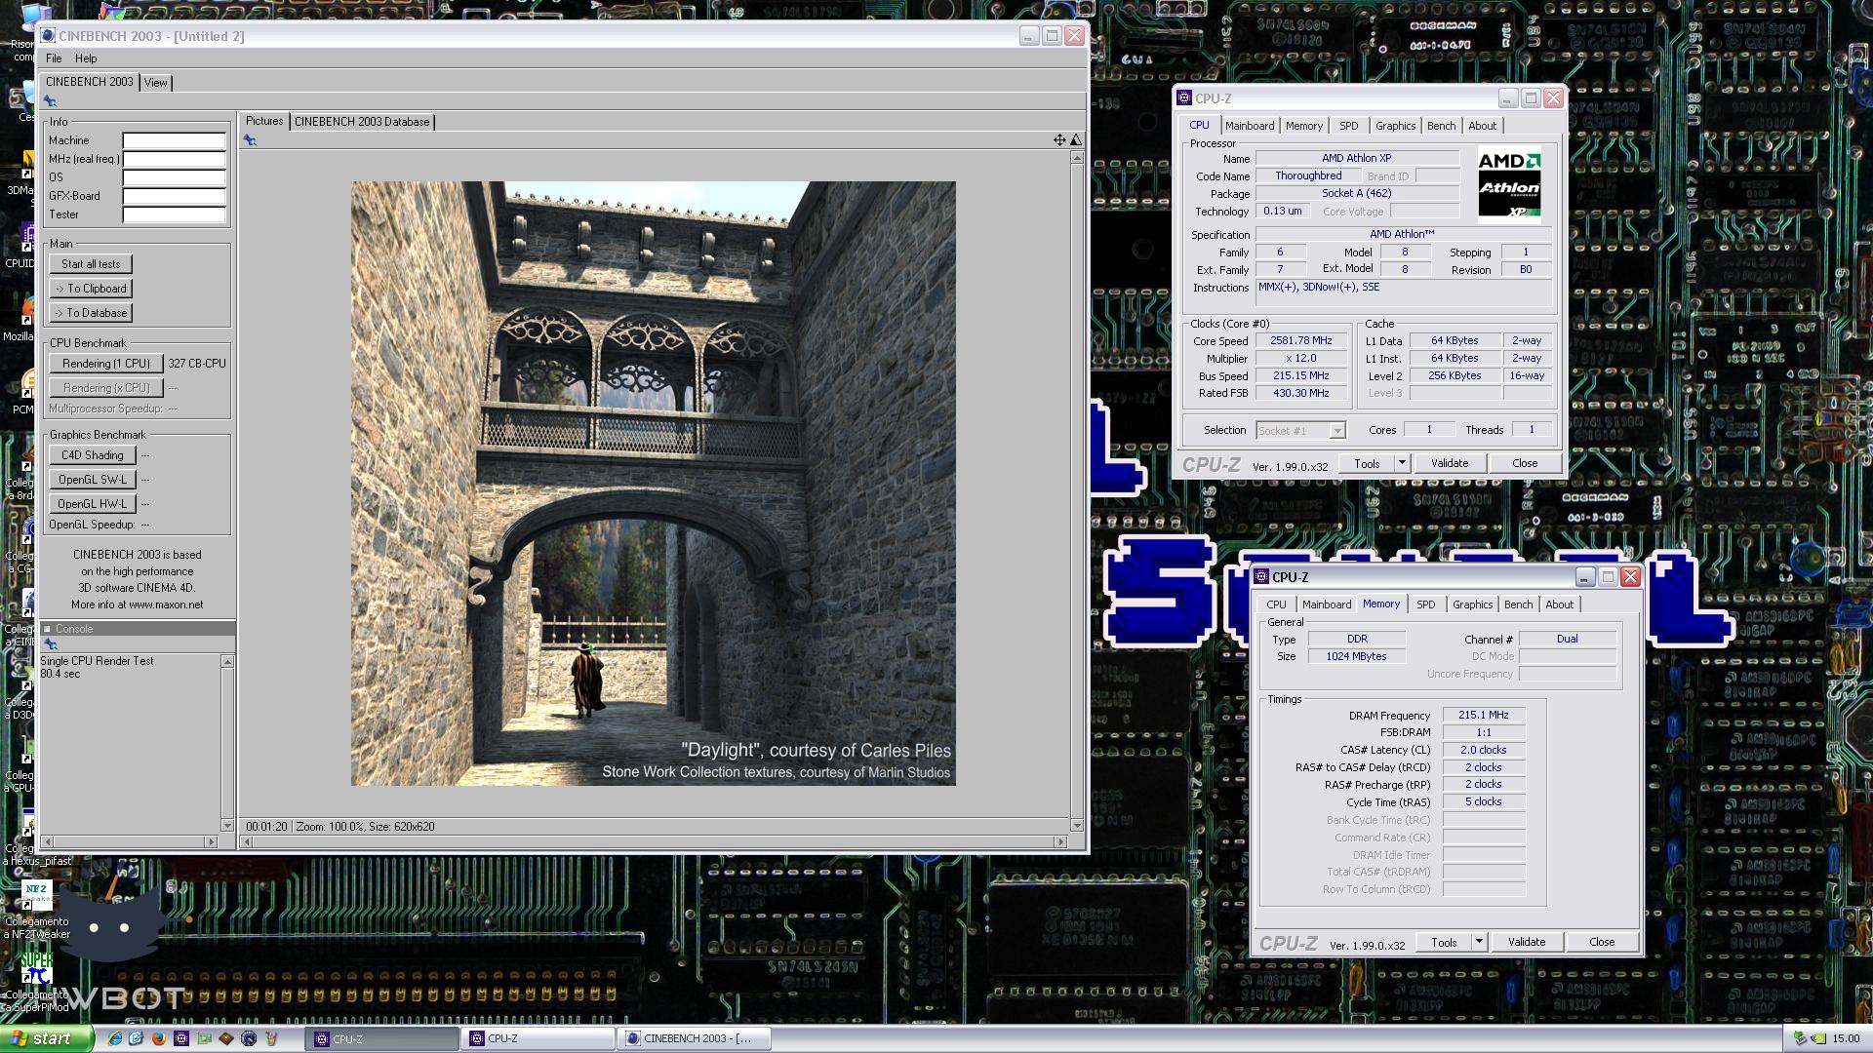The width and height of the screenshot is (1873, 1053).
Task: Click the AMD Athlon XP logo in CPU-Z
Action: point(1509,185)
